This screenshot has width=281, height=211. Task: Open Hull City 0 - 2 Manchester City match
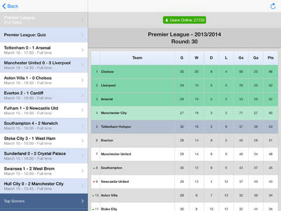(44, 186)
